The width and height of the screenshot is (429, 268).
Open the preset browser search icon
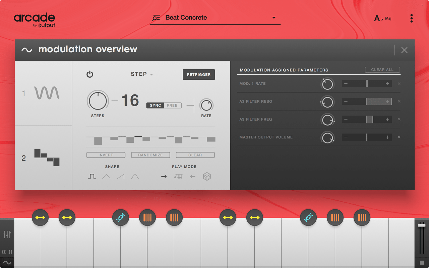156,18
